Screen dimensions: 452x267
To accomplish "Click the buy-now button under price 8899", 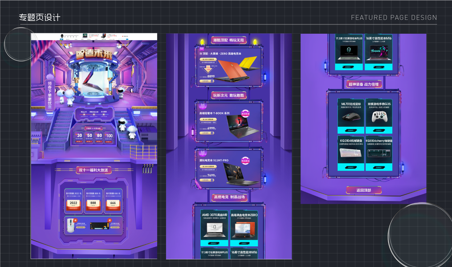I will pos(207,81).
